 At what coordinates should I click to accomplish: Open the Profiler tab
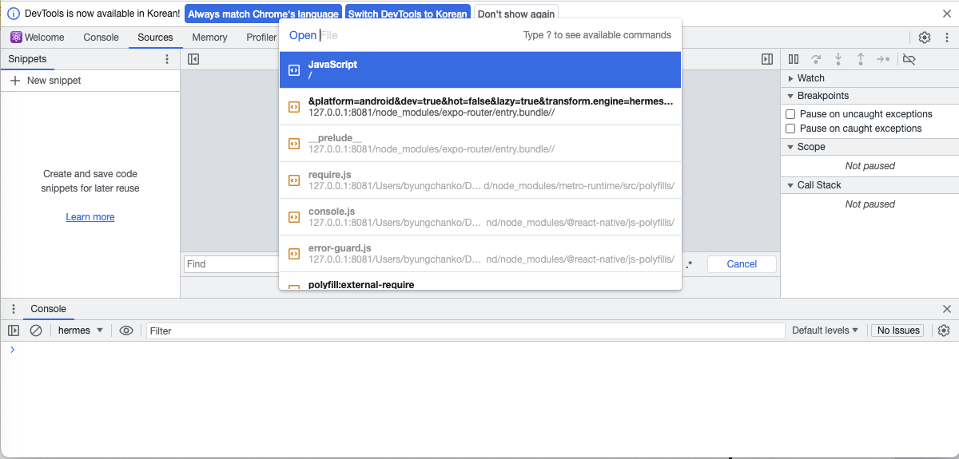[261, 38]
